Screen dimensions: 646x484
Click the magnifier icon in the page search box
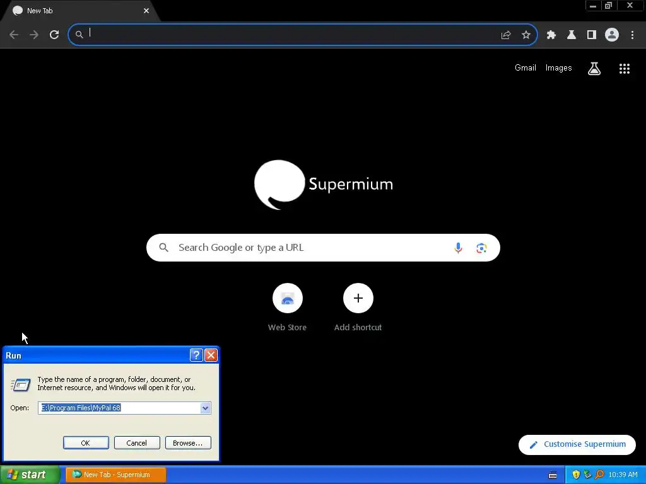tap(163, 247)
